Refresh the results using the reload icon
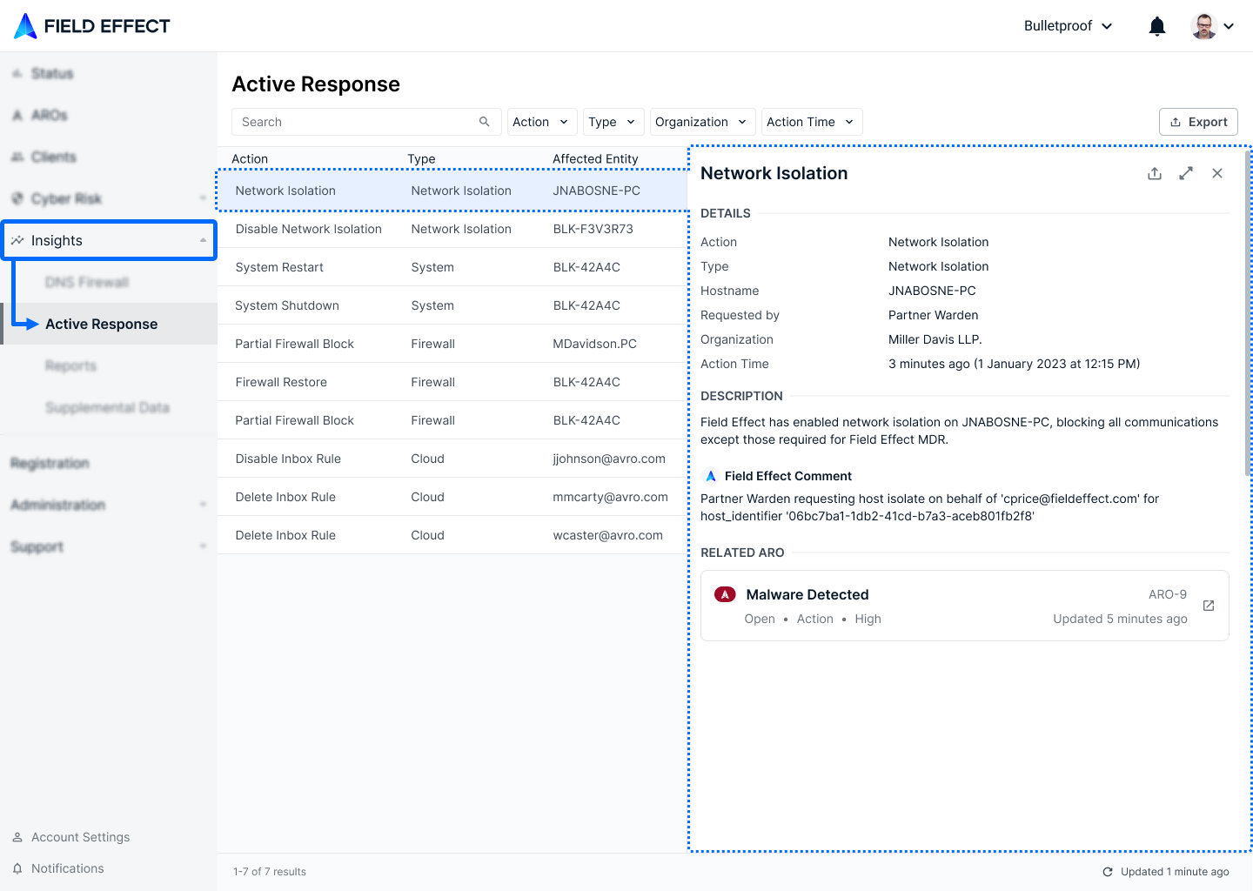This screenshot has width=1253, height=891. pos(1108,872)
